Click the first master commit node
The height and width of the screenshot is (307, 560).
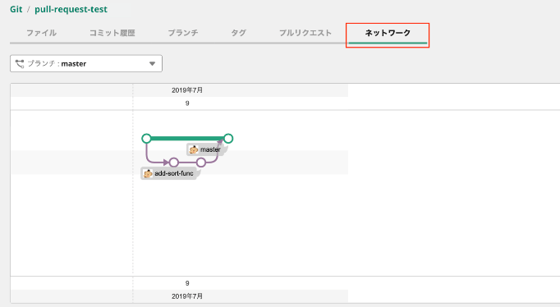tap(146, 139)
